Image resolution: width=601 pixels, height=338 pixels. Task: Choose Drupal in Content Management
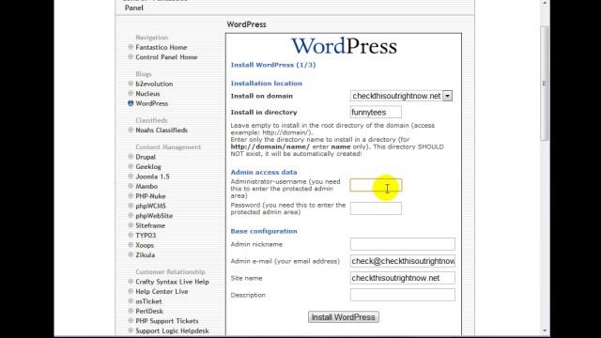pos(146,157)
